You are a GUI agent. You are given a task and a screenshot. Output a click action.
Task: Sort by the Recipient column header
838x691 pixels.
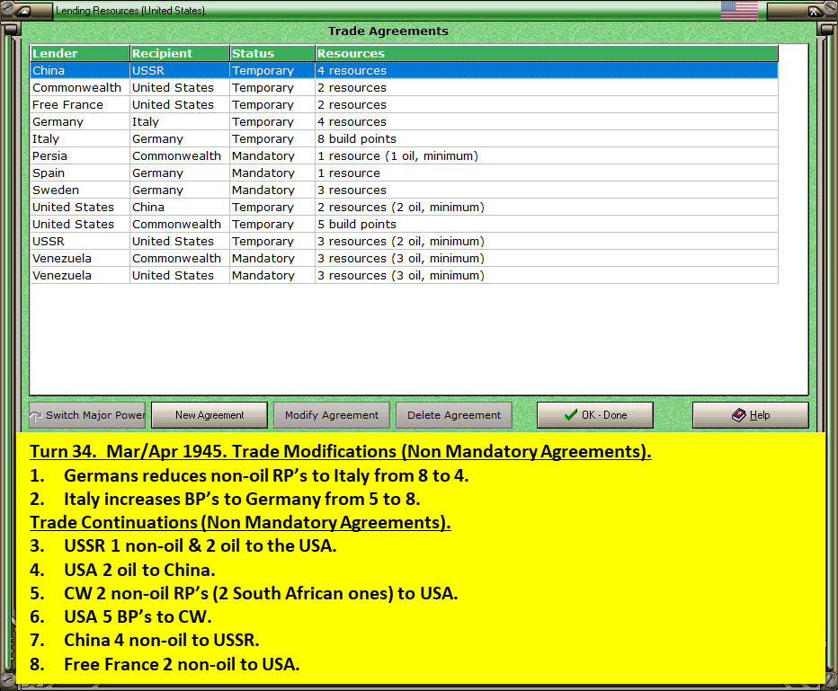pos(180,53)
